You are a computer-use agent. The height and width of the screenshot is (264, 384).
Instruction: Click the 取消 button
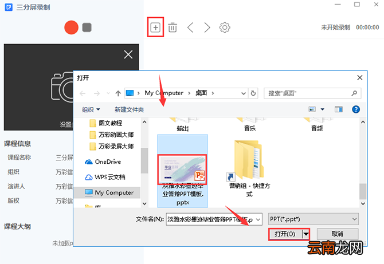tap(338, 234)
